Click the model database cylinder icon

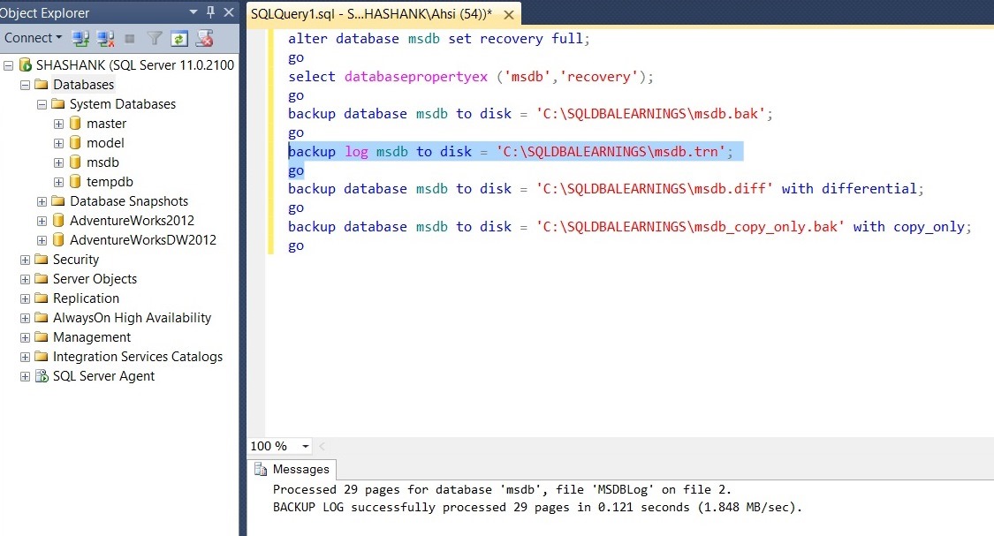pyautogui.click(x=75, y=142)
